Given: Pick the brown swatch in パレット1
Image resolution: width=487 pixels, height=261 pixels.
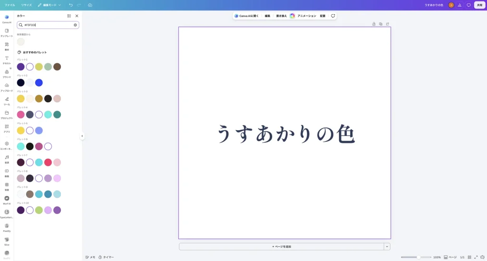Looking at the screenshot, I should pos(57,67).
